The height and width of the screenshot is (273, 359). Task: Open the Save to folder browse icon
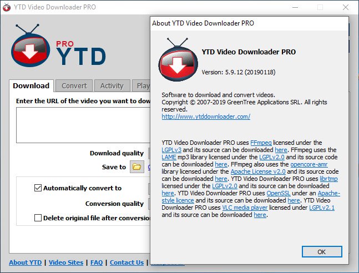point(137,166)
